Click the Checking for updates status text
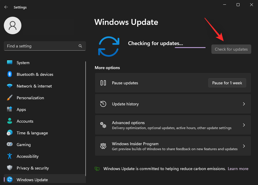Image resolution: width=258 pixels, height=185 pixels. [155, 43]
